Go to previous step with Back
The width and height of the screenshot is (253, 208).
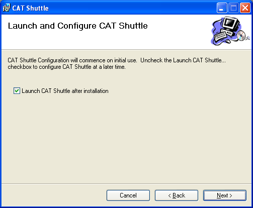(177, 195)
